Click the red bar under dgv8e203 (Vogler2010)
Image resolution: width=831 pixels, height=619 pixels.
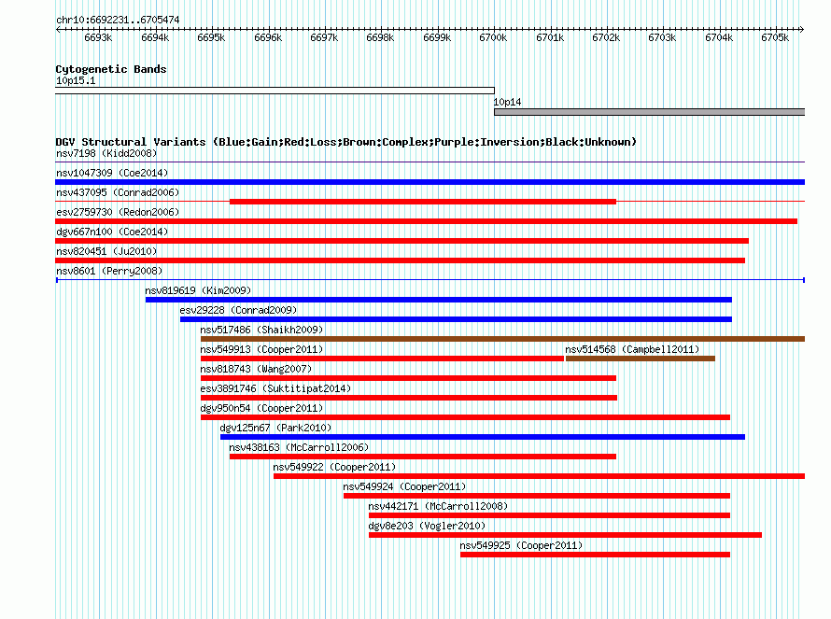(566, 535)
